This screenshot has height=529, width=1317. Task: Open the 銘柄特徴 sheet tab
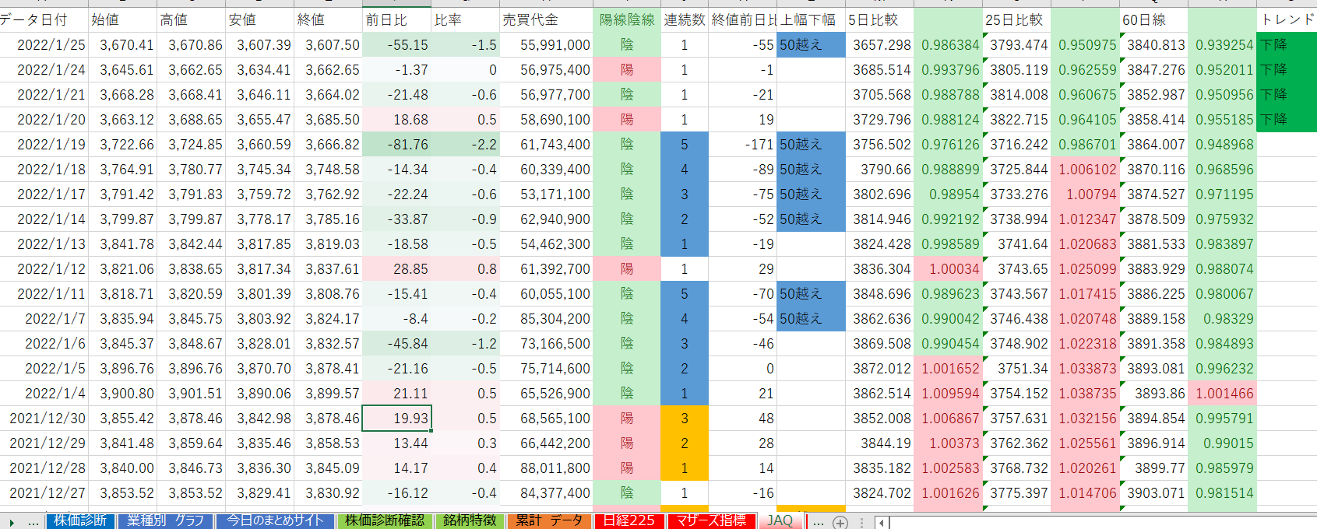click(x=470, y=520)
